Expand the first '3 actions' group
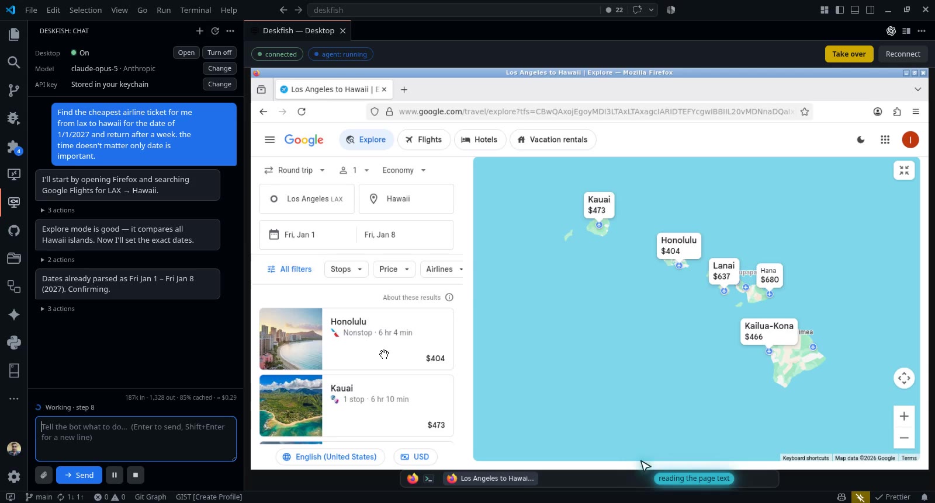 click(58, 210)
